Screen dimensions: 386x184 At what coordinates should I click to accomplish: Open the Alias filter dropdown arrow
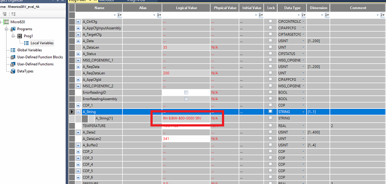tap(154, 15)
